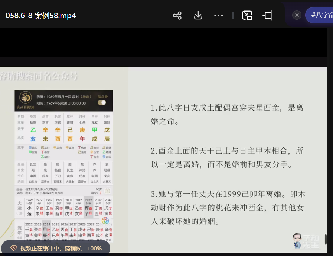The width and height of the screenshot is (333, 256).
Task: Toggle the 胎命身 switch in chart header
Action: [102, 102]
